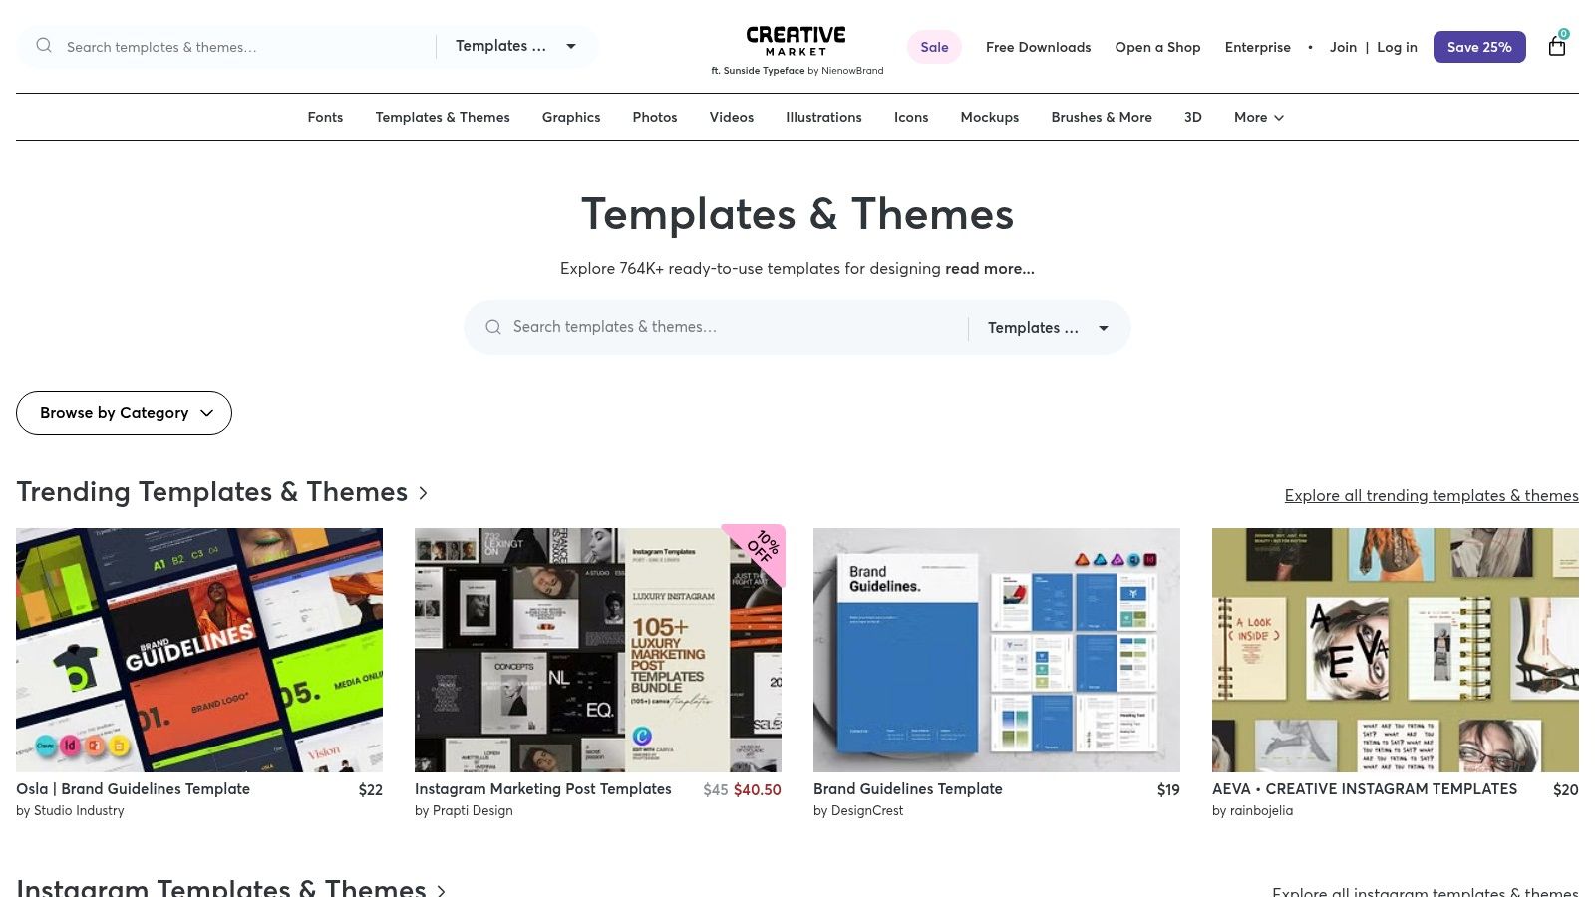The image size is (1595, 897).
Task: Click the Log in link
Action: [x=1397, y=47]
